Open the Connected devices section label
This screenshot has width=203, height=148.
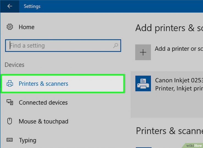pos(43,103)
